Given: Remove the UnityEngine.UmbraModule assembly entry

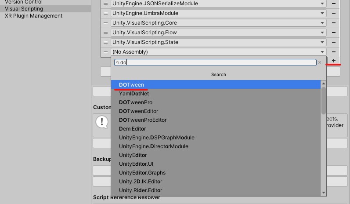Looking at the screenshot, I should (x=333, y=13).
